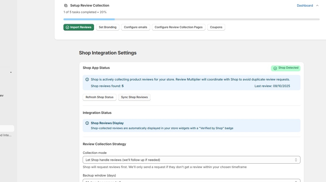Open the Collection mode dropdown
326x182 pixels.
point(191,160)
